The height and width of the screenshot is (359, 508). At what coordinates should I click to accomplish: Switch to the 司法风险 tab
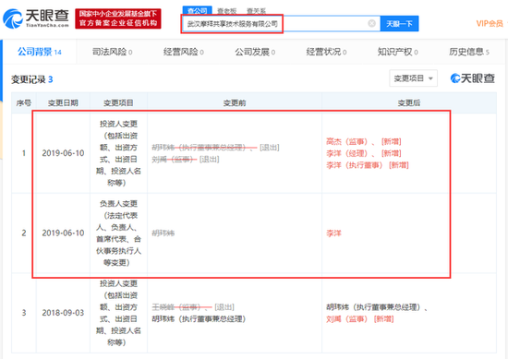112,52
